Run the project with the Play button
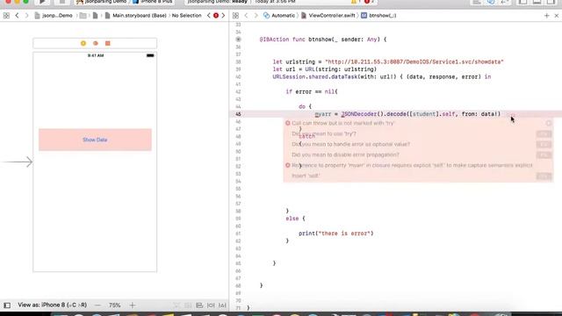Viewport: 562px width, 316px height. point(42,2)
